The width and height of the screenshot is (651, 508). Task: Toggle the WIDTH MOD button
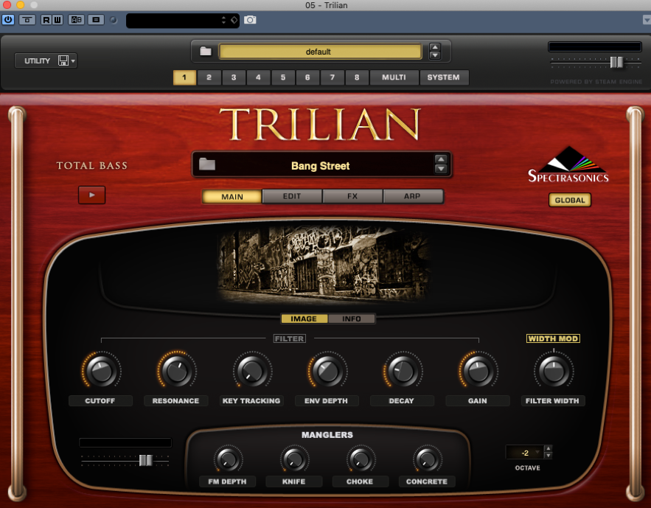click(x=553, y=338)
